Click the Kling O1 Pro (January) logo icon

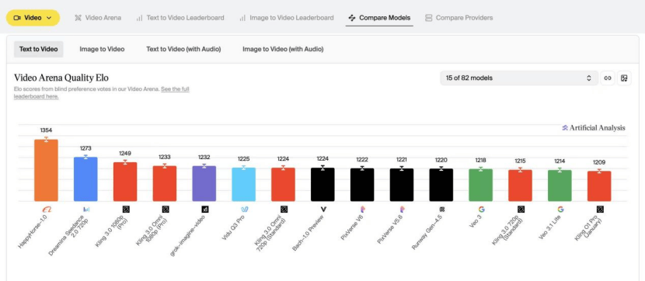pyautogui.click(x=600, y=210)
